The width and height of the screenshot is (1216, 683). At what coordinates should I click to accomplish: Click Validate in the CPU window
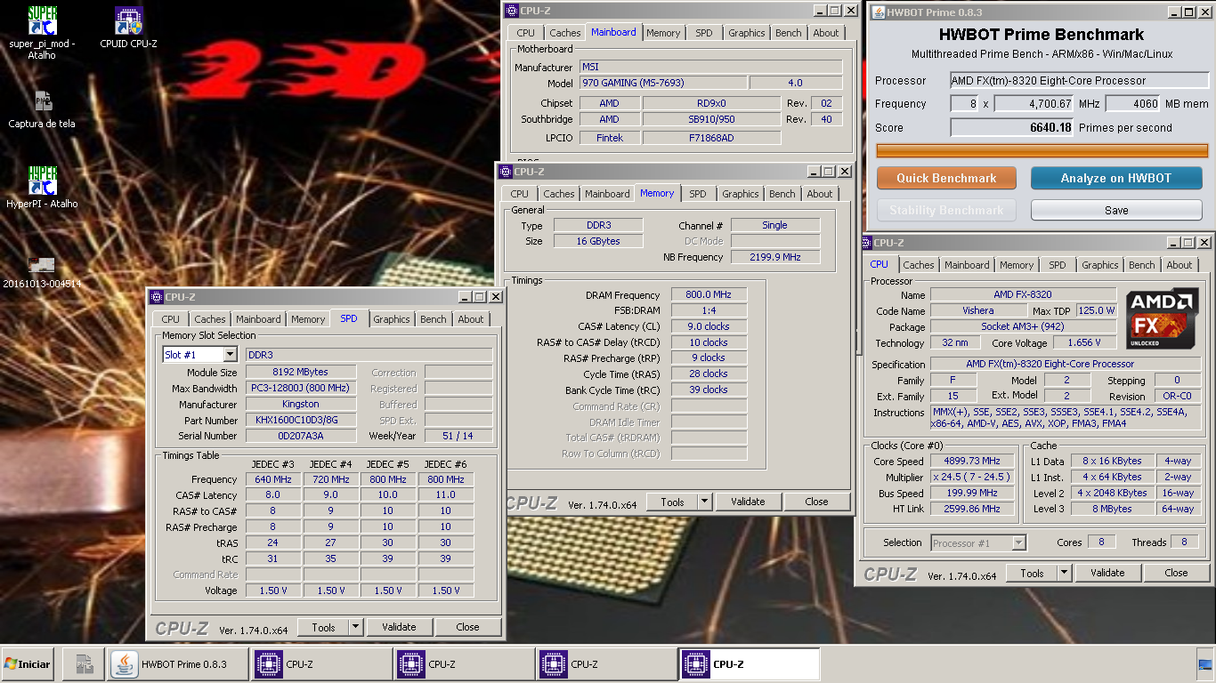coord(1107,573)
